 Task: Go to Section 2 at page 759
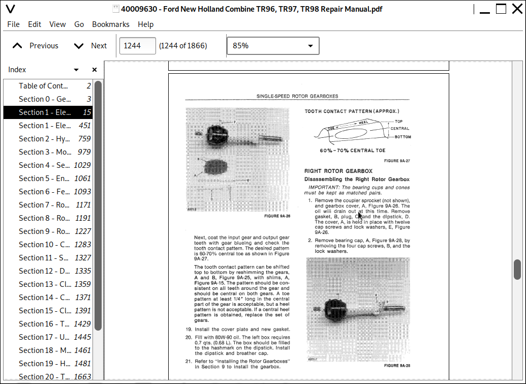tap(48, 139)
